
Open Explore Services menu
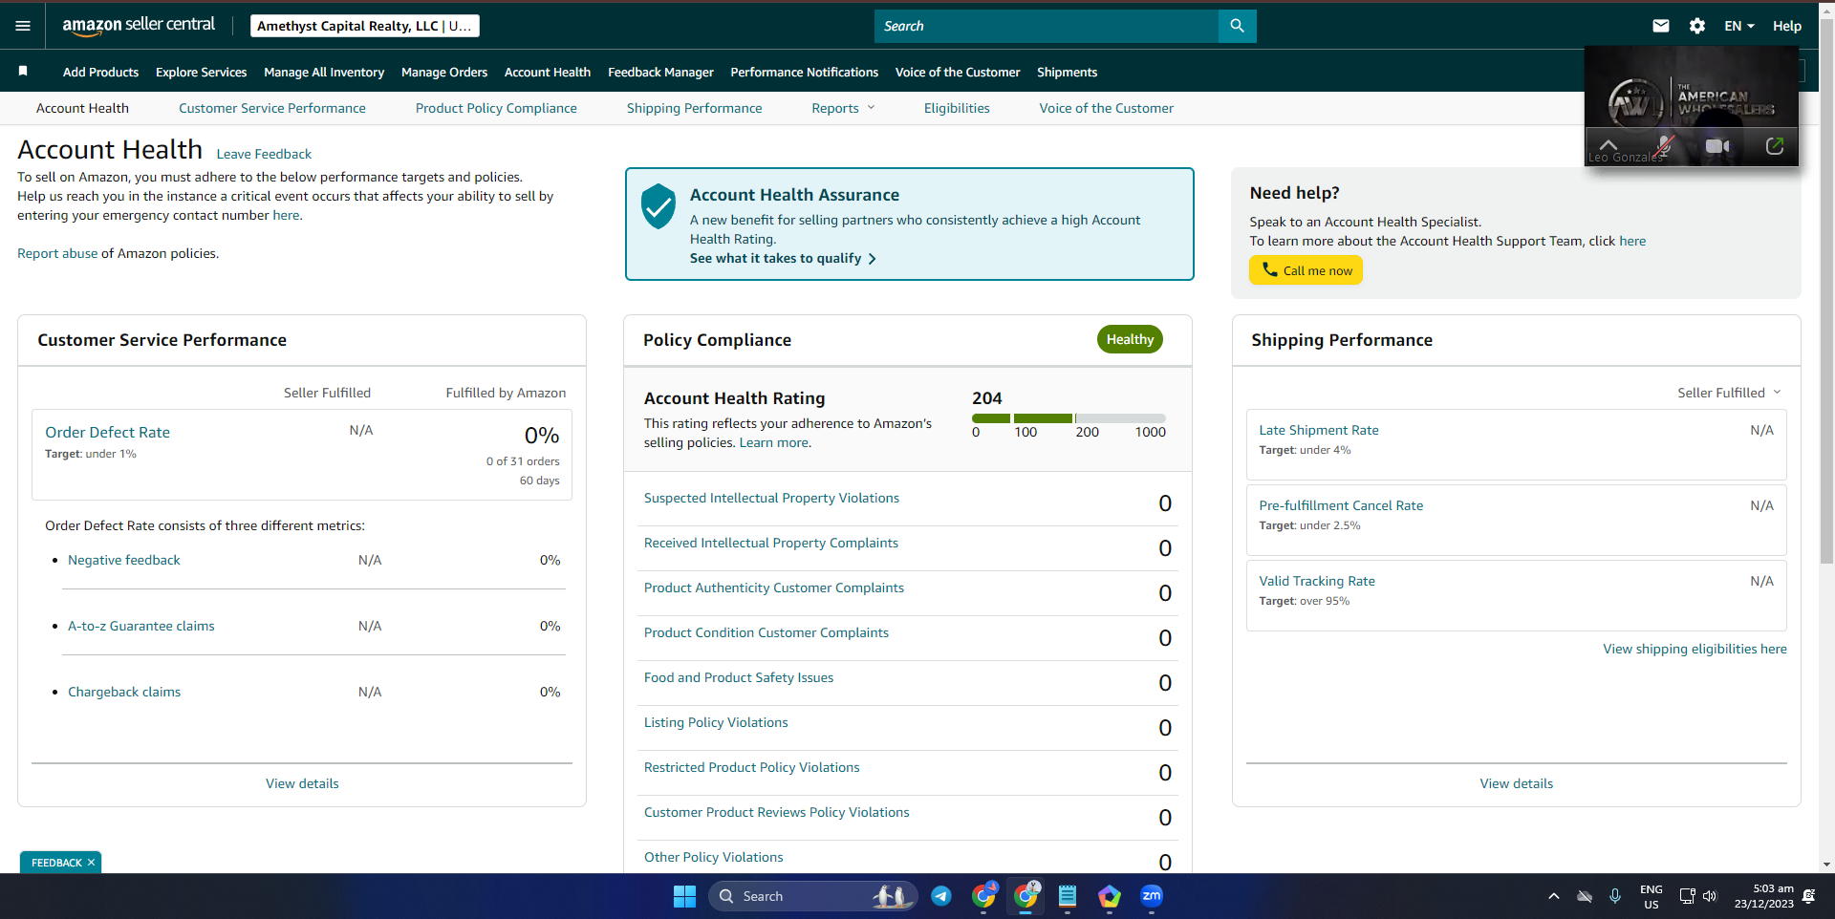click(x=201, y=72)
